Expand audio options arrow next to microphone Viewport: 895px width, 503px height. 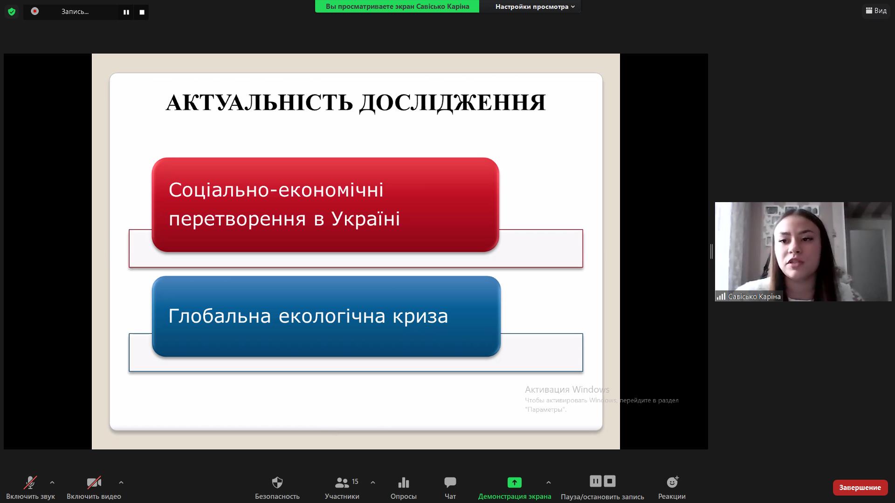click(x=52, y=483)
